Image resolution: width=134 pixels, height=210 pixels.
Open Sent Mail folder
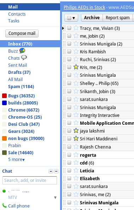point(17,65)
